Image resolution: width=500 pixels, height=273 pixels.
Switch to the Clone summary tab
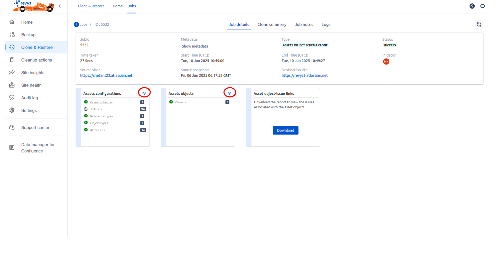[x=272, y=24]
